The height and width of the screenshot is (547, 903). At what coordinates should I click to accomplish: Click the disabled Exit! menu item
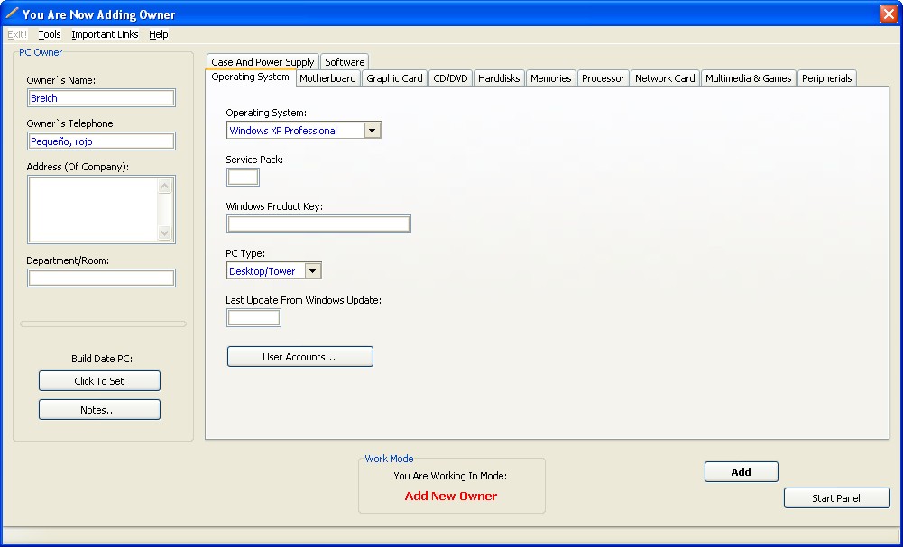pos(17,34)
